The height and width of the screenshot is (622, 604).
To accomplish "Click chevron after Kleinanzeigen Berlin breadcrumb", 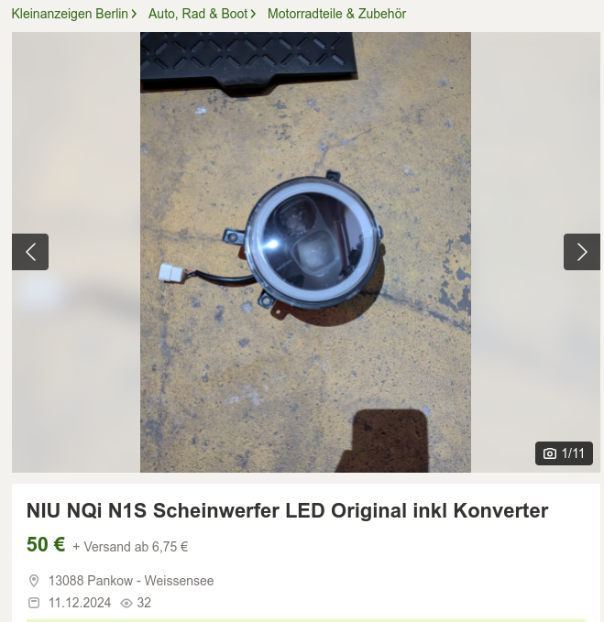I will (134, 14).
